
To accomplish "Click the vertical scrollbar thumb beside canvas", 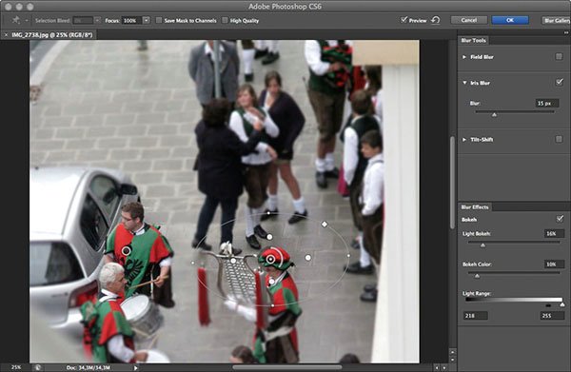I will click(452, 182).
